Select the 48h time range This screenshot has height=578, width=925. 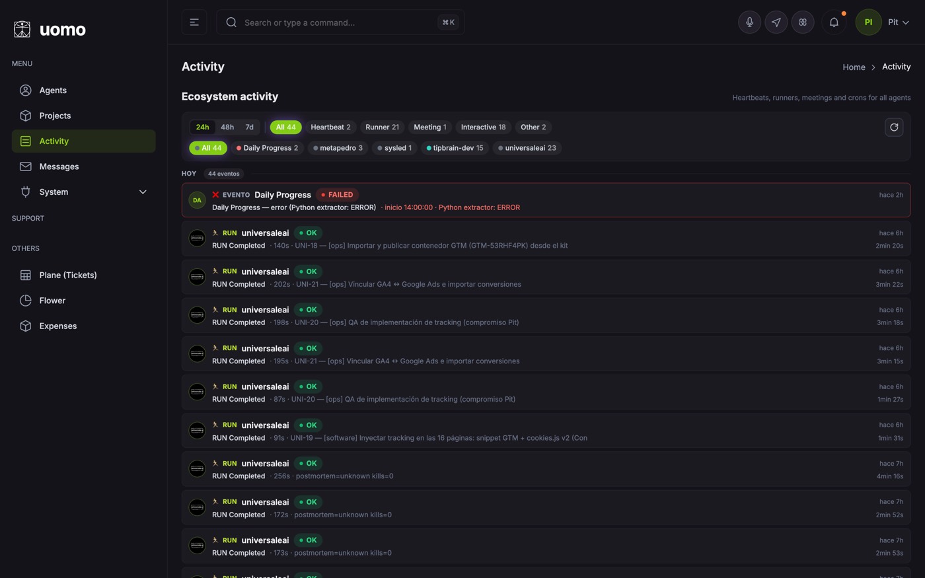(x=227, y=127)
